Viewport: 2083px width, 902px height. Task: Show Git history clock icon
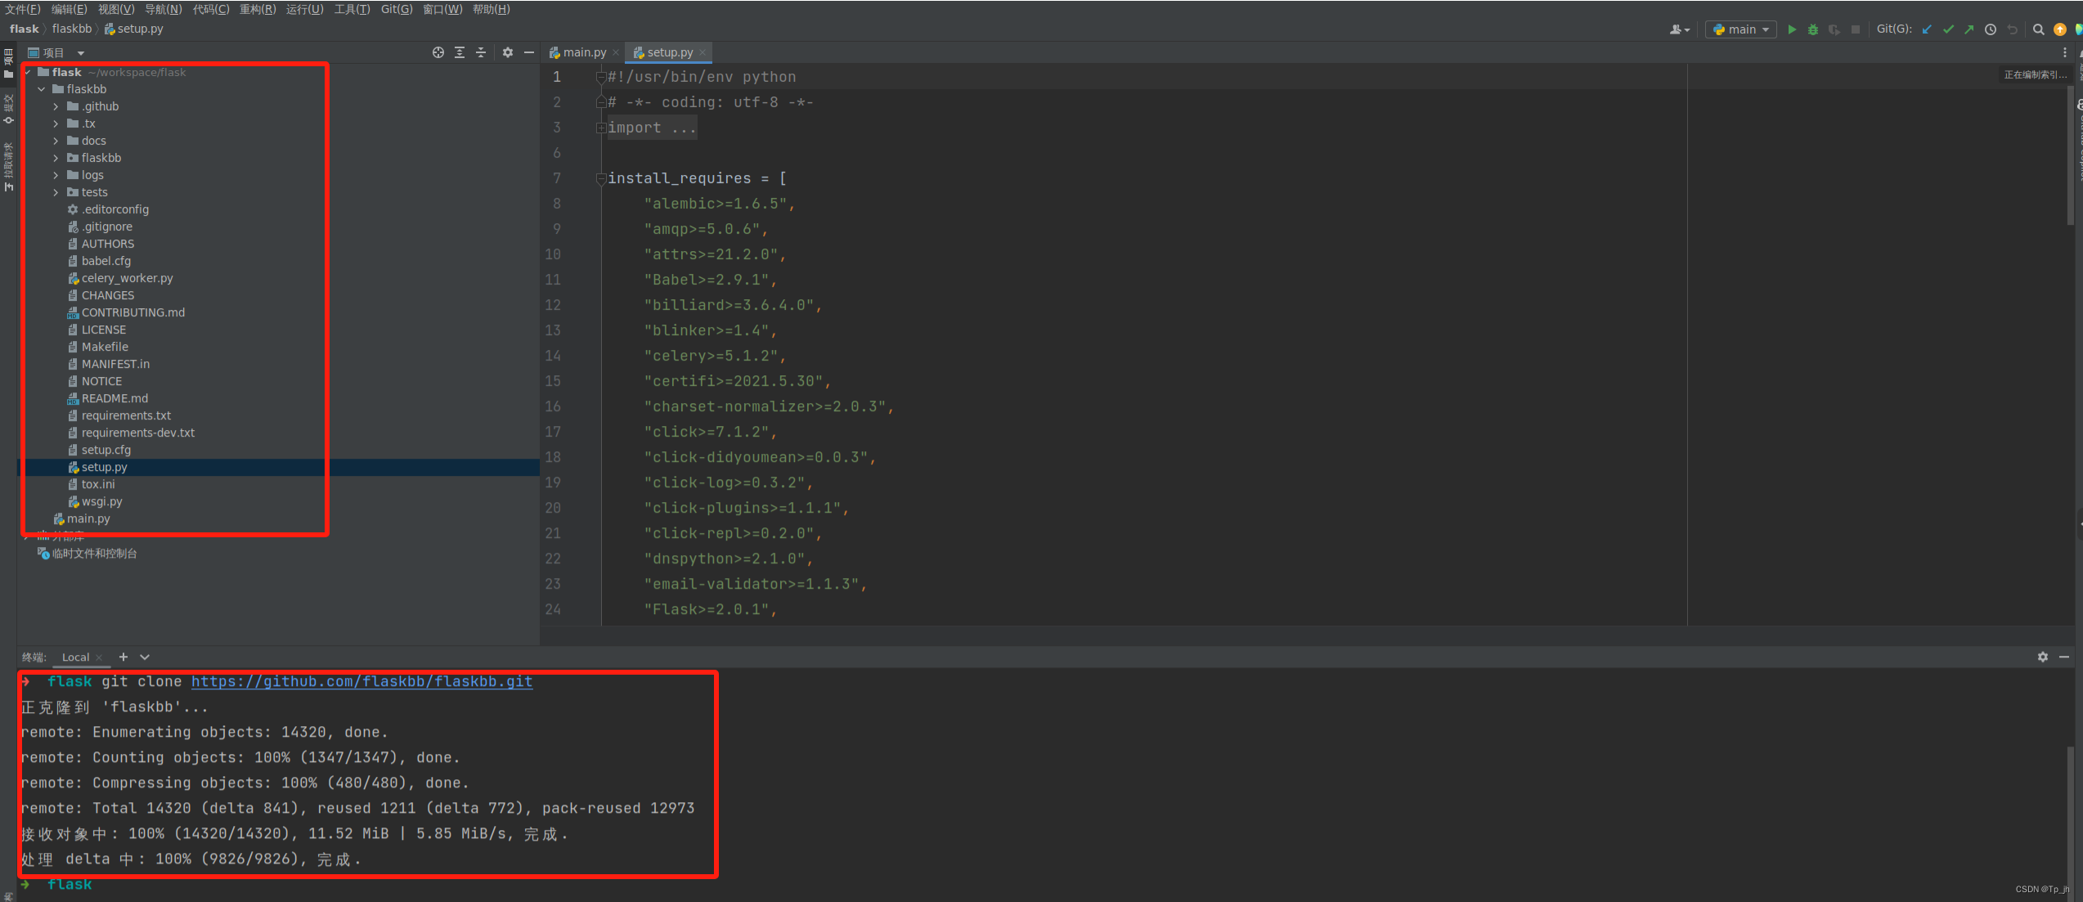coord(1990,29)
